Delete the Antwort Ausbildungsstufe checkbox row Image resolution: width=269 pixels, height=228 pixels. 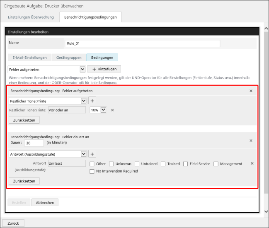tap(252, 163)
